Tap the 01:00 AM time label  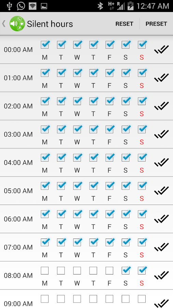18,78
